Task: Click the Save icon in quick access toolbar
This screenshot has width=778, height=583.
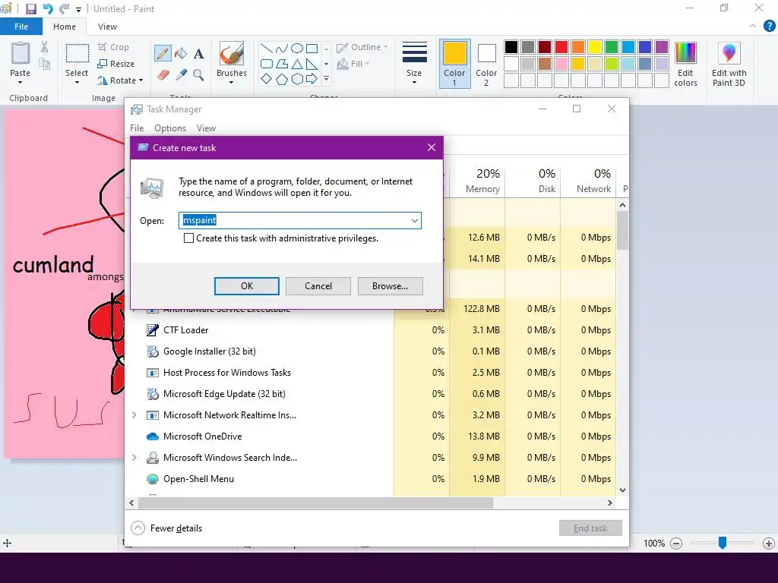Action: click(30, 9)
